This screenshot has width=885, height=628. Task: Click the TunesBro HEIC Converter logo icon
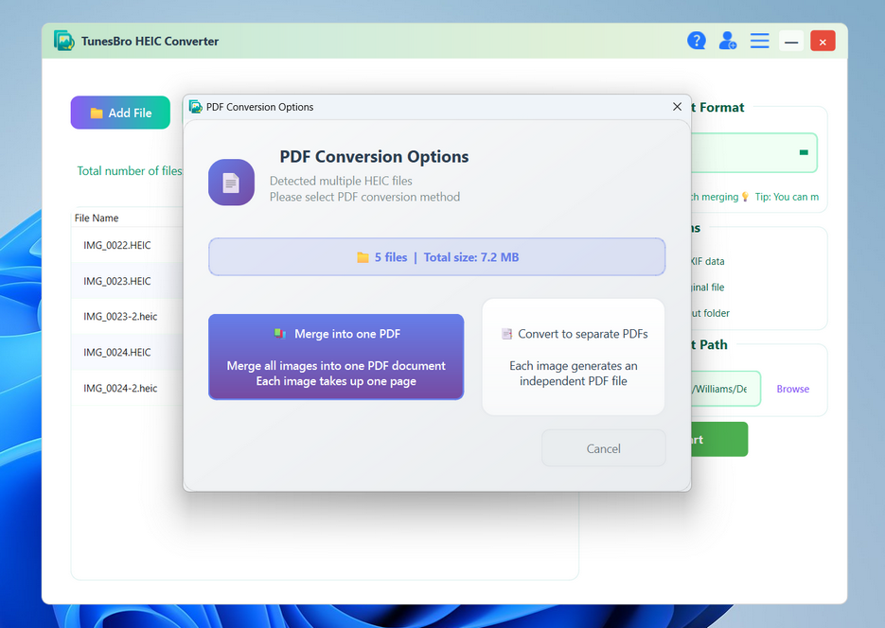click(x=63, y=41)
